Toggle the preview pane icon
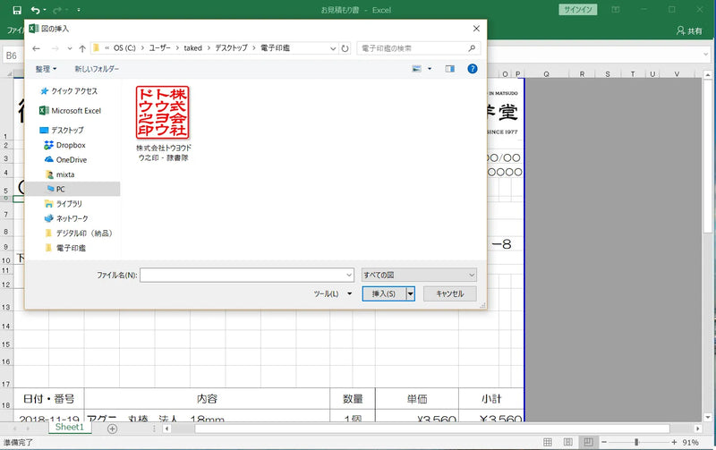The width and height of the screenshot is (716, 450). click(x=450, y=69)
